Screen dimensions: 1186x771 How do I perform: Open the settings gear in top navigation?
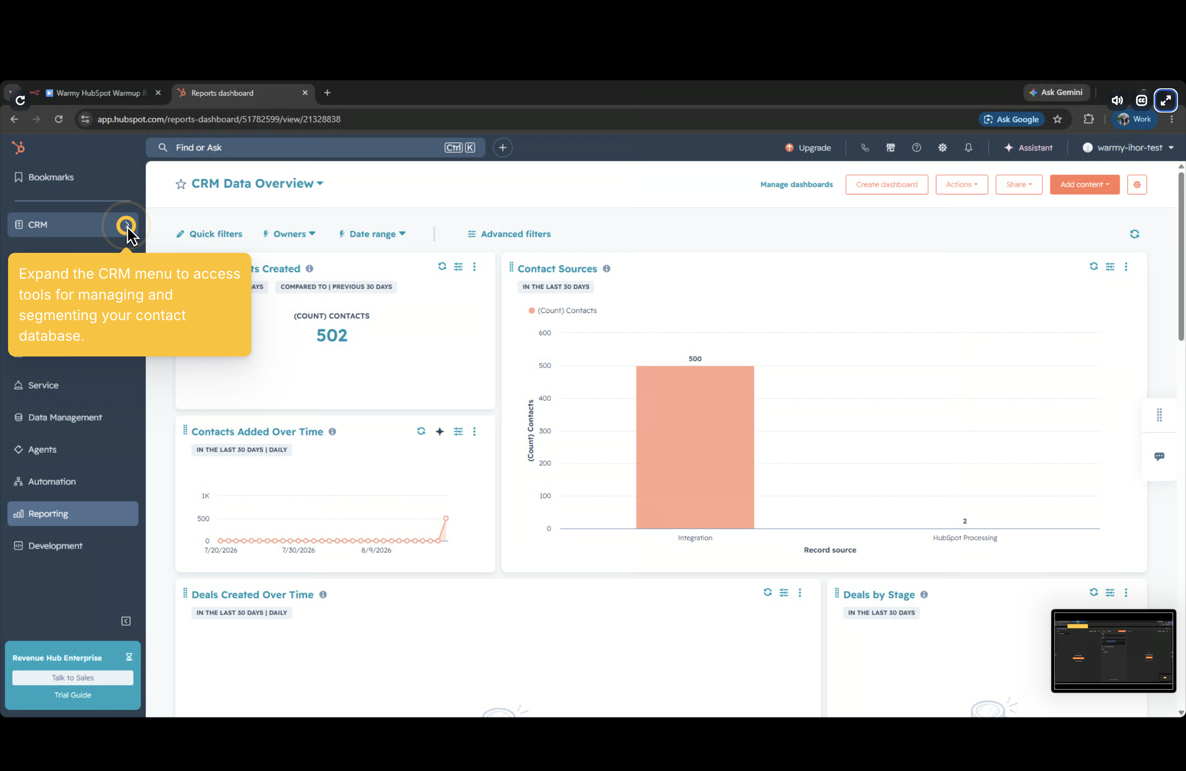point(942,148)
